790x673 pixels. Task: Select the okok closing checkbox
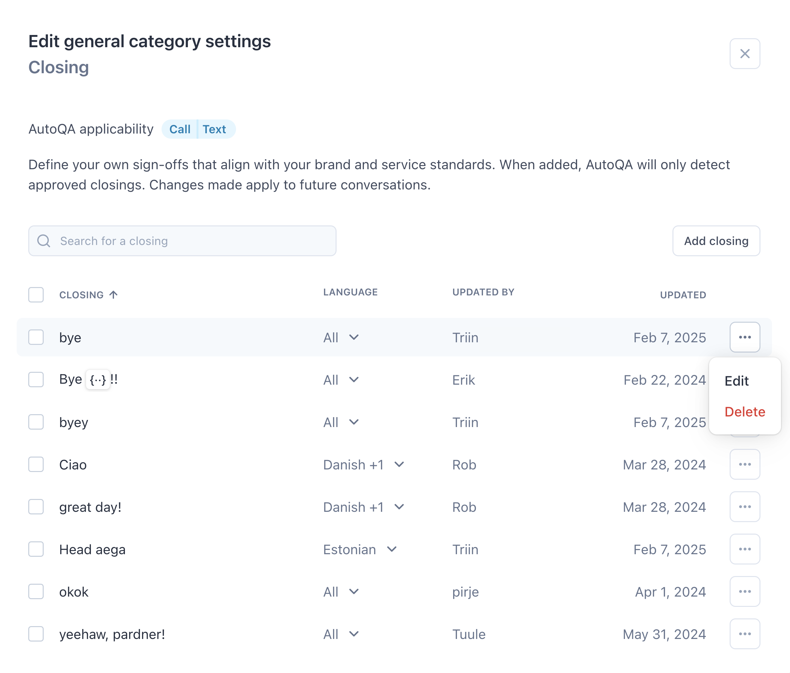36,591
